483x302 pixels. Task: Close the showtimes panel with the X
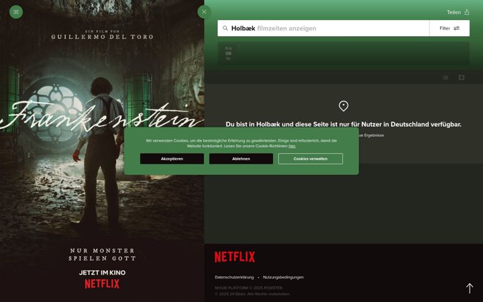[204, 12]
